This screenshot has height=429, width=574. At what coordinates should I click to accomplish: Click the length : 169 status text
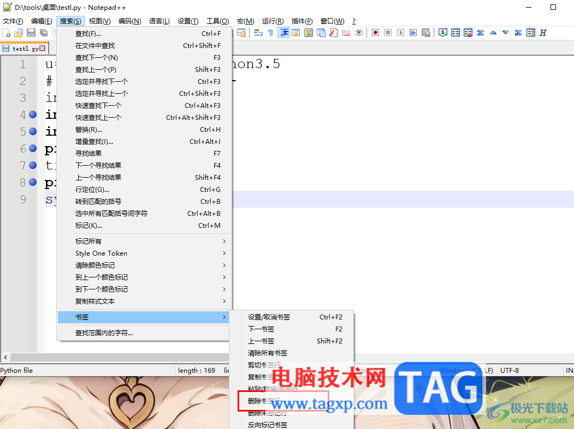197,371
